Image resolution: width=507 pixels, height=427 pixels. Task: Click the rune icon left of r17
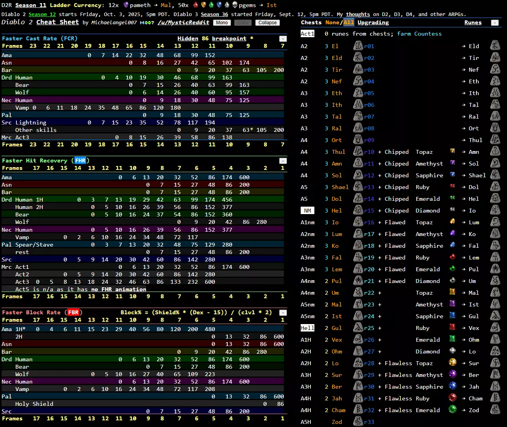358,234
